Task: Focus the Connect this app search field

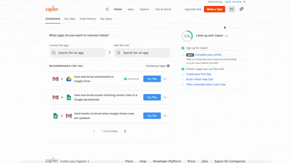Action: click(x=77, y=53)
